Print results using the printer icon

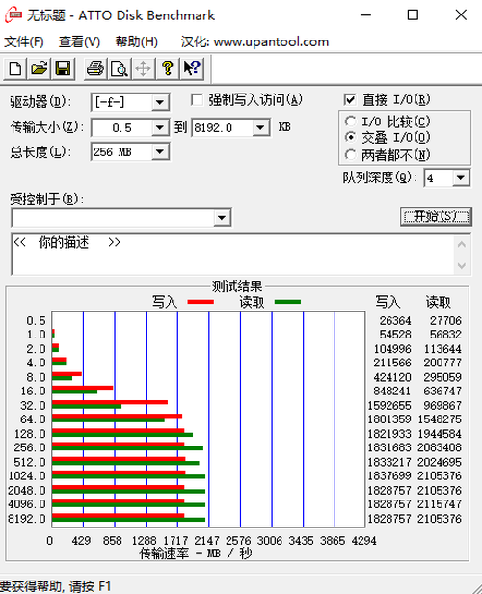[x=95, y=68]
